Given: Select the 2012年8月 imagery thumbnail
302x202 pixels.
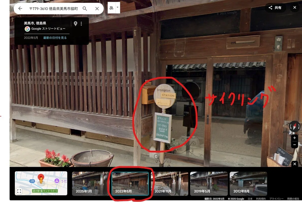Looking at the screenshot, I should (248, 184).
